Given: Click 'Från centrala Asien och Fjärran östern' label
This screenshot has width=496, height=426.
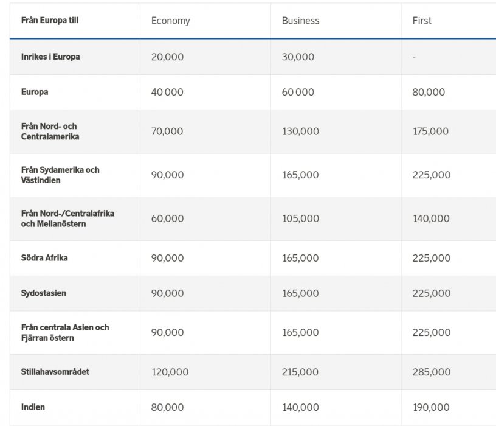Looking at the screenshot, I should [x=65, y=332].
